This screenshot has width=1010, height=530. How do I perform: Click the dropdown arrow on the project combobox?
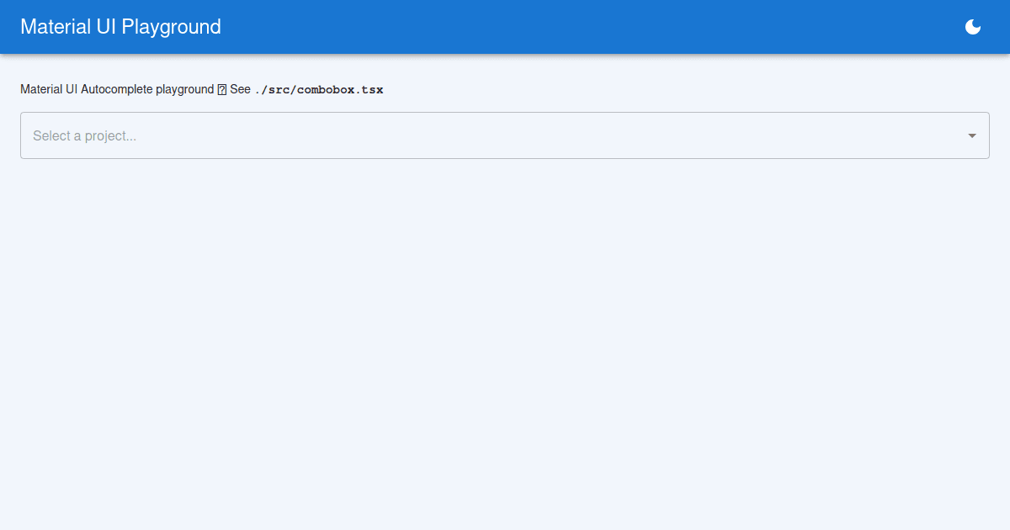pyautogui.click(x=971, y=135)
